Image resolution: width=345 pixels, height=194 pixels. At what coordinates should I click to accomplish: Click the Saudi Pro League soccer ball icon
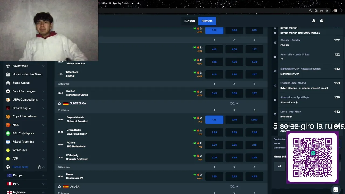tap(8, 91)
